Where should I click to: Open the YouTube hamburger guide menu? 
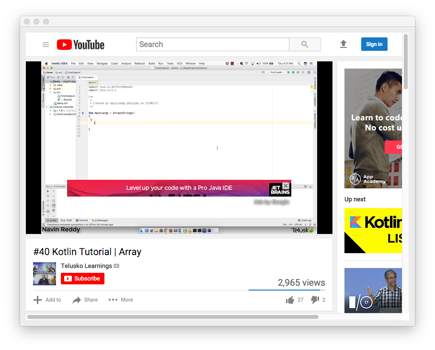click(46, 45)
